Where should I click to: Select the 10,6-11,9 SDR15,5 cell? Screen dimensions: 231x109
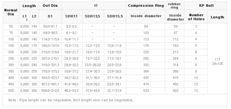(115, 46)
